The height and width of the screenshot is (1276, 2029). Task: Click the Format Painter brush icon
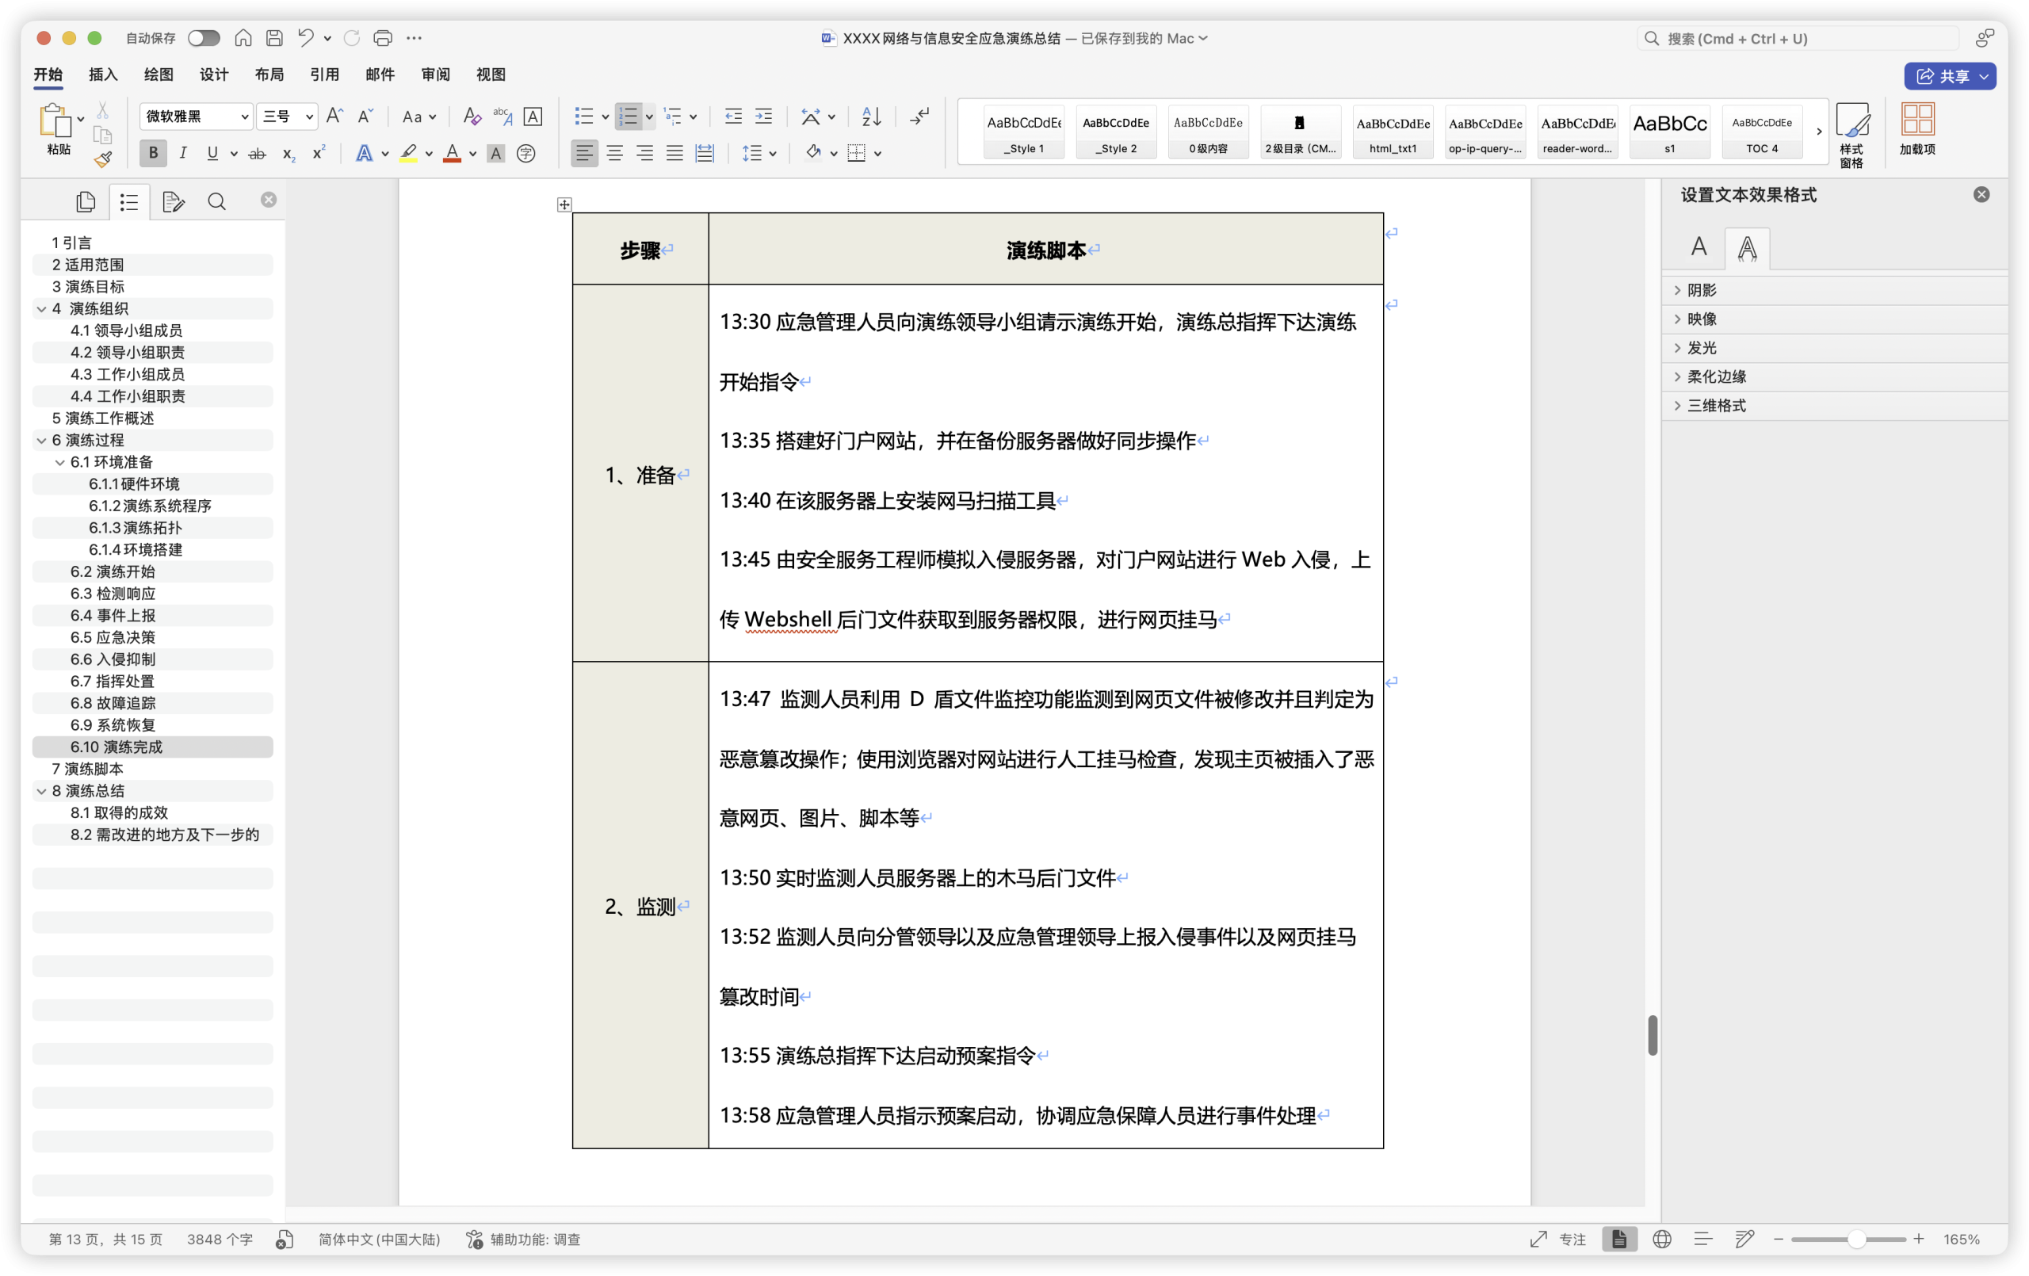103,159
